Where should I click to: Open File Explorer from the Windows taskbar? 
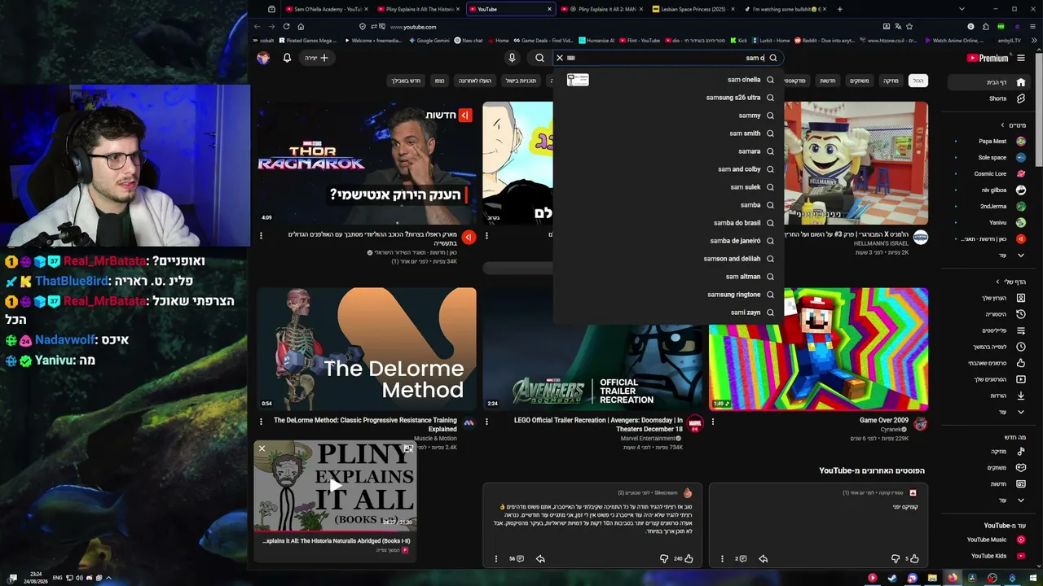(932, 578)
